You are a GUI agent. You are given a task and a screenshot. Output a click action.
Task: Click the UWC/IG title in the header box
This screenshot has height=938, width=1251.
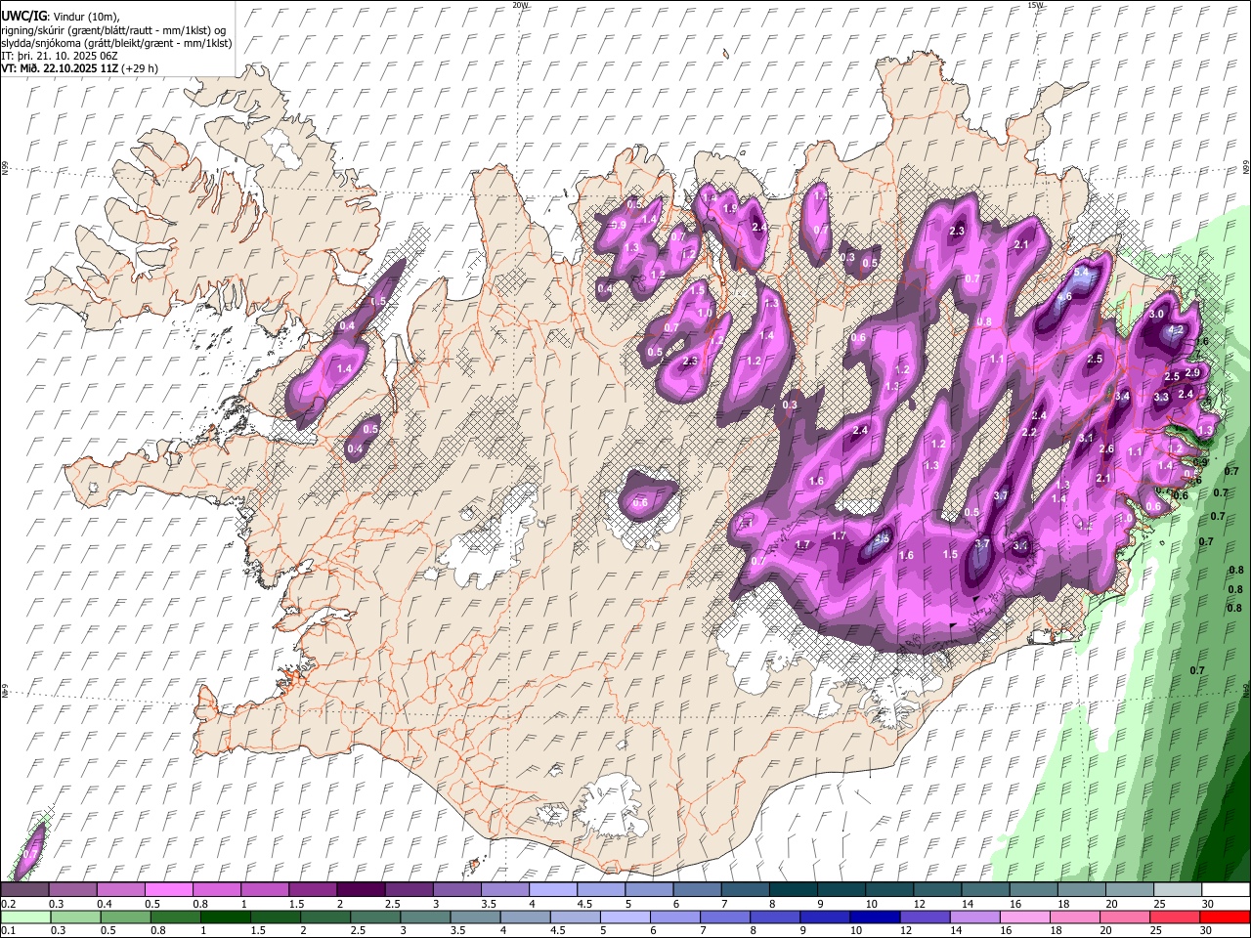pyautogui.click(x=23, y=16)
